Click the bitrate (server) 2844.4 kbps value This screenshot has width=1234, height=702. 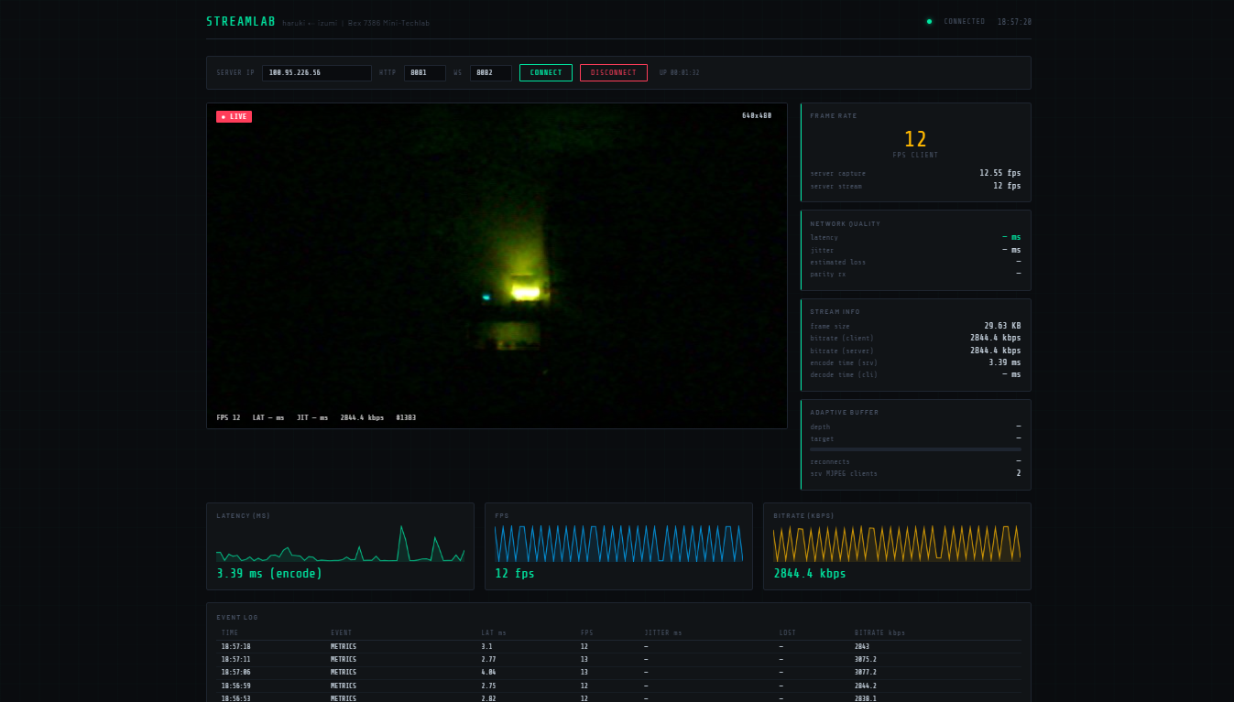coord(996,351)
